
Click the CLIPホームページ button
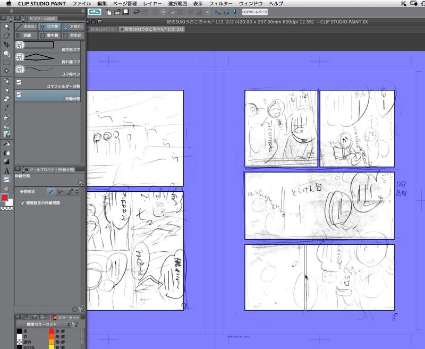(x=254, y=12)
